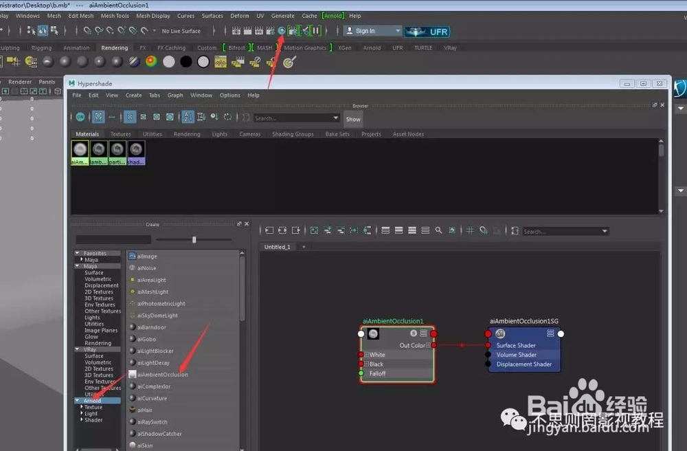Open the browser search dropdown arrow
This screenshot has width=687, height=451.
tap(336, 118)
